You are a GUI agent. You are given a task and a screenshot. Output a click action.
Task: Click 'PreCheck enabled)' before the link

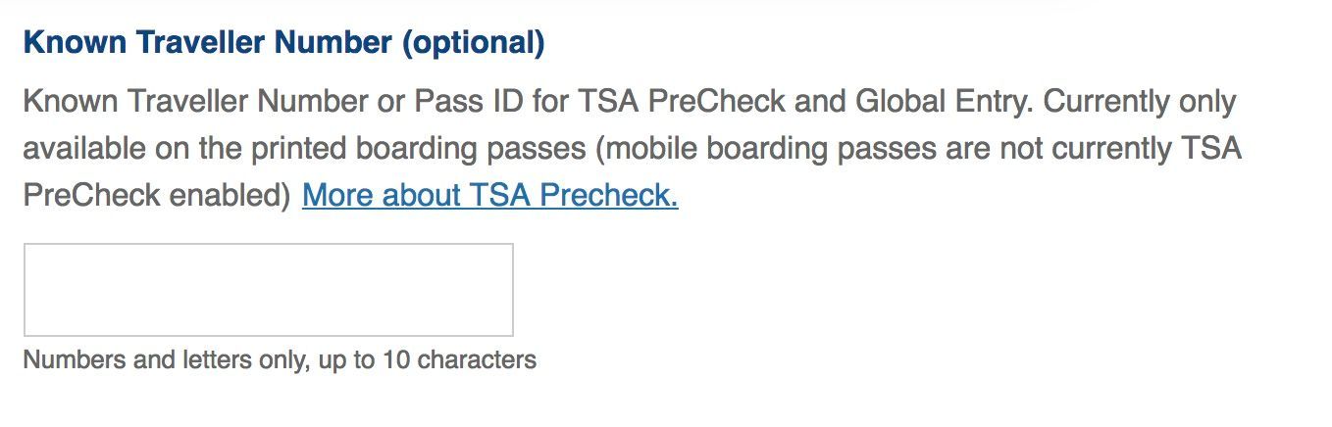pyautogui.click(x=157, y=196)
